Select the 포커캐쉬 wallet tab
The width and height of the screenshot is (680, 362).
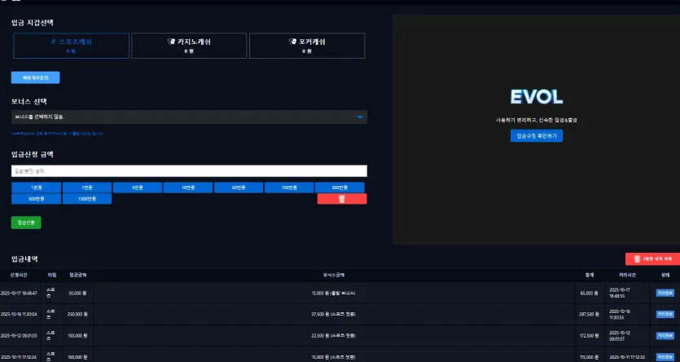[x=307, y=46]
